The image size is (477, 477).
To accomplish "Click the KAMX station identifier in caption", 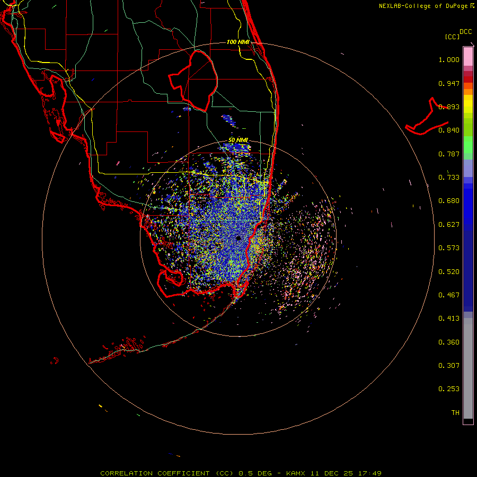I will pos(295,473).
